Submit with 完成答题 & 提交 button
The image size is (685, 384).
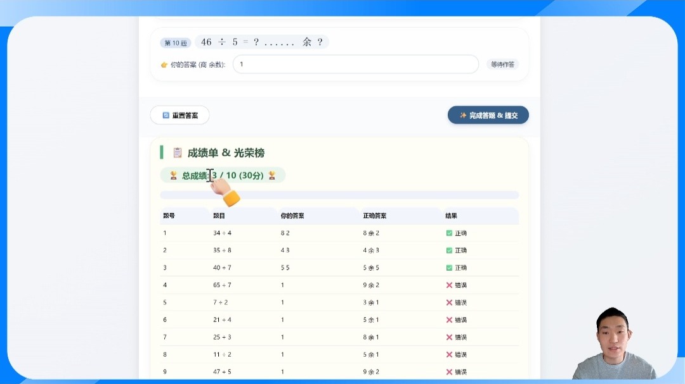pyautogui.click(x=488, y=116)
